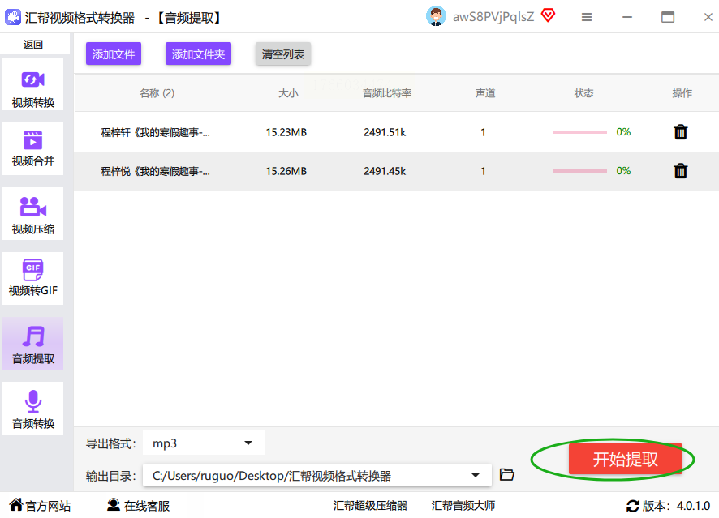Click the user avatar icon
Viewport: 719px width, 518px height.
[x=436, y=16]
